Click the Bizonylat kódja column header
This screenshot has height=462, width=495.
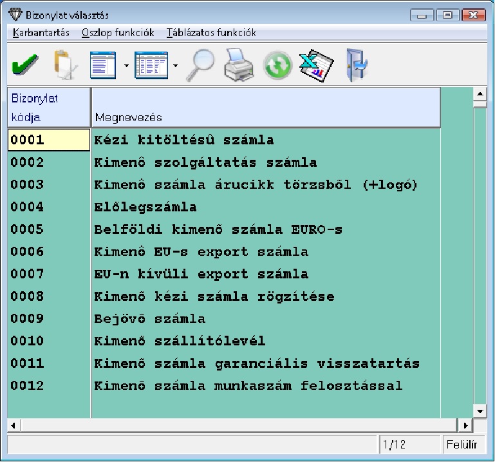pos(49,108)
